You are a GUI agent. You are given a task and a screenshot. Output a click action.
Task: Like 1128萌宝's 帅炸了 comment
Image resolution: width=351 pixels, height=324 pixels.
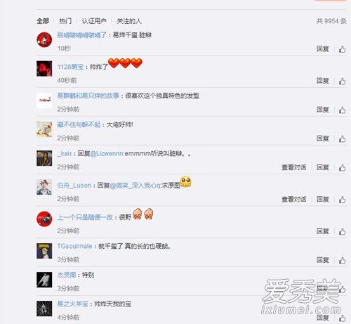tap(342, 82)
